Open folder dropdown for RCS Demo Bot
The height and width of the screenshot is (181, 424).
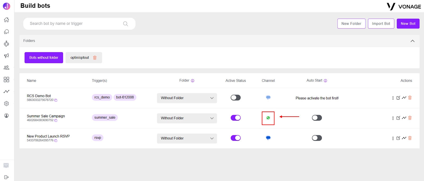click(x=187, y=98)
